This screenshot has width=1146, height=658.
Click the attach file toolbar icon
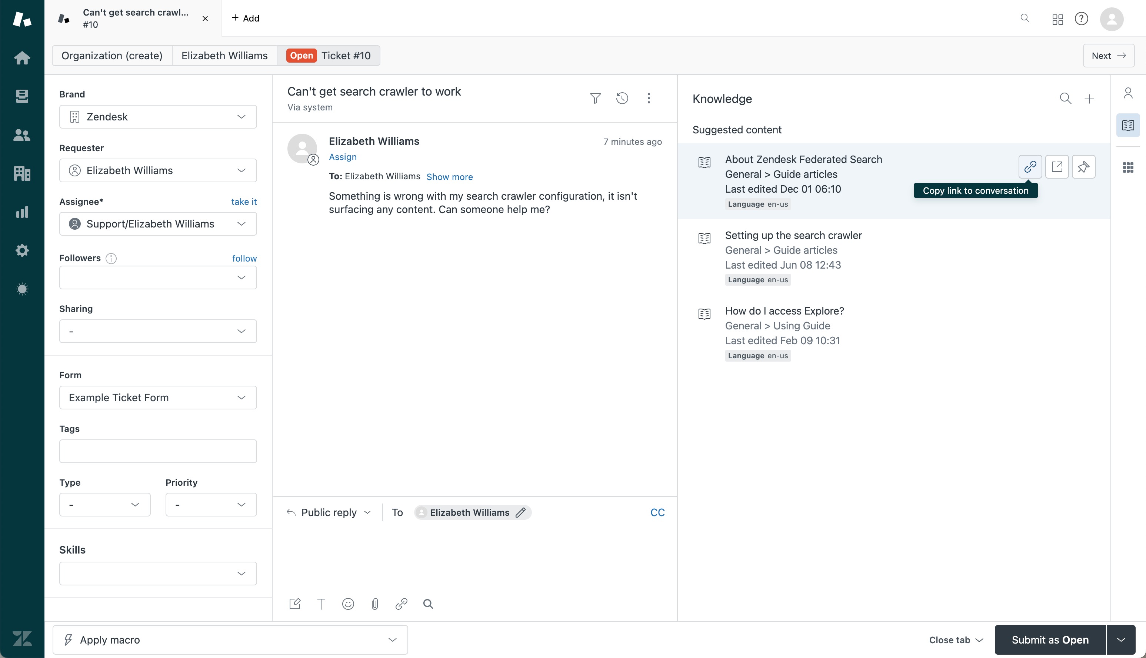point(375,604)
